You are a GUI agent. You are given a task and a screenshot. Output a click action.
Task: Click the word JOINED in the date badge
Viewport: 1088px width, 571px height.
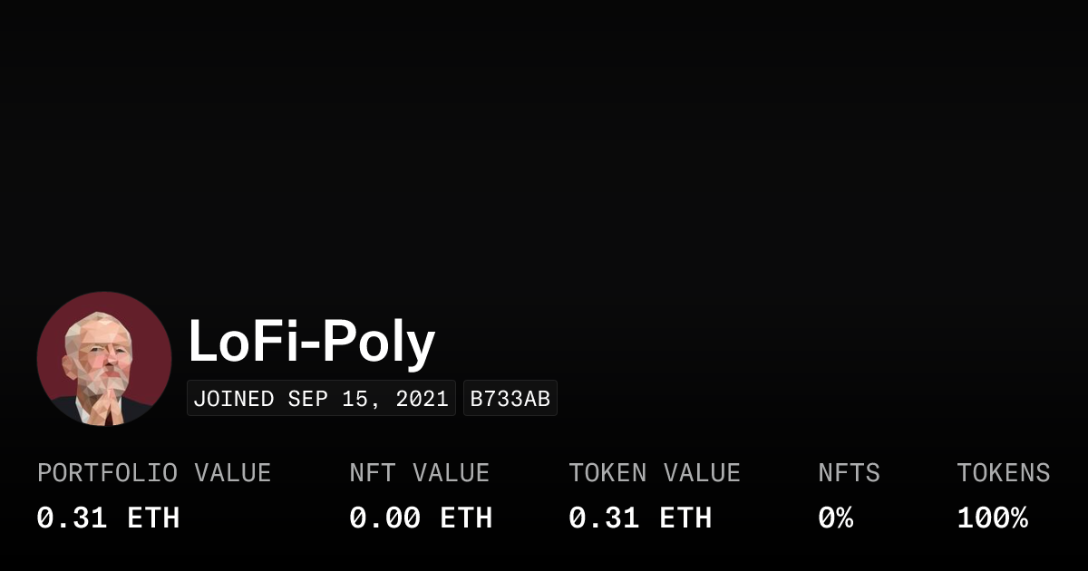(x=235, y=399)
